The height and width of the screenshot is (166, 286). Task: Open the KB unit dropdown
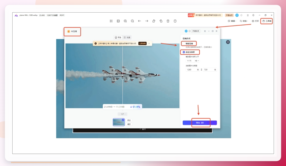[x=197, y=61]
